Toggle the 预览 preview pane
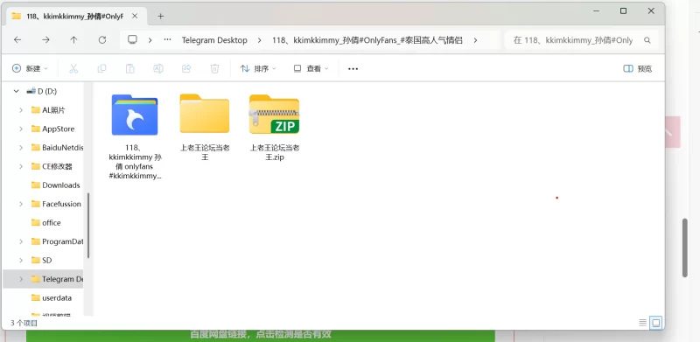The image size is (700, 342). (x=638, y=68)
